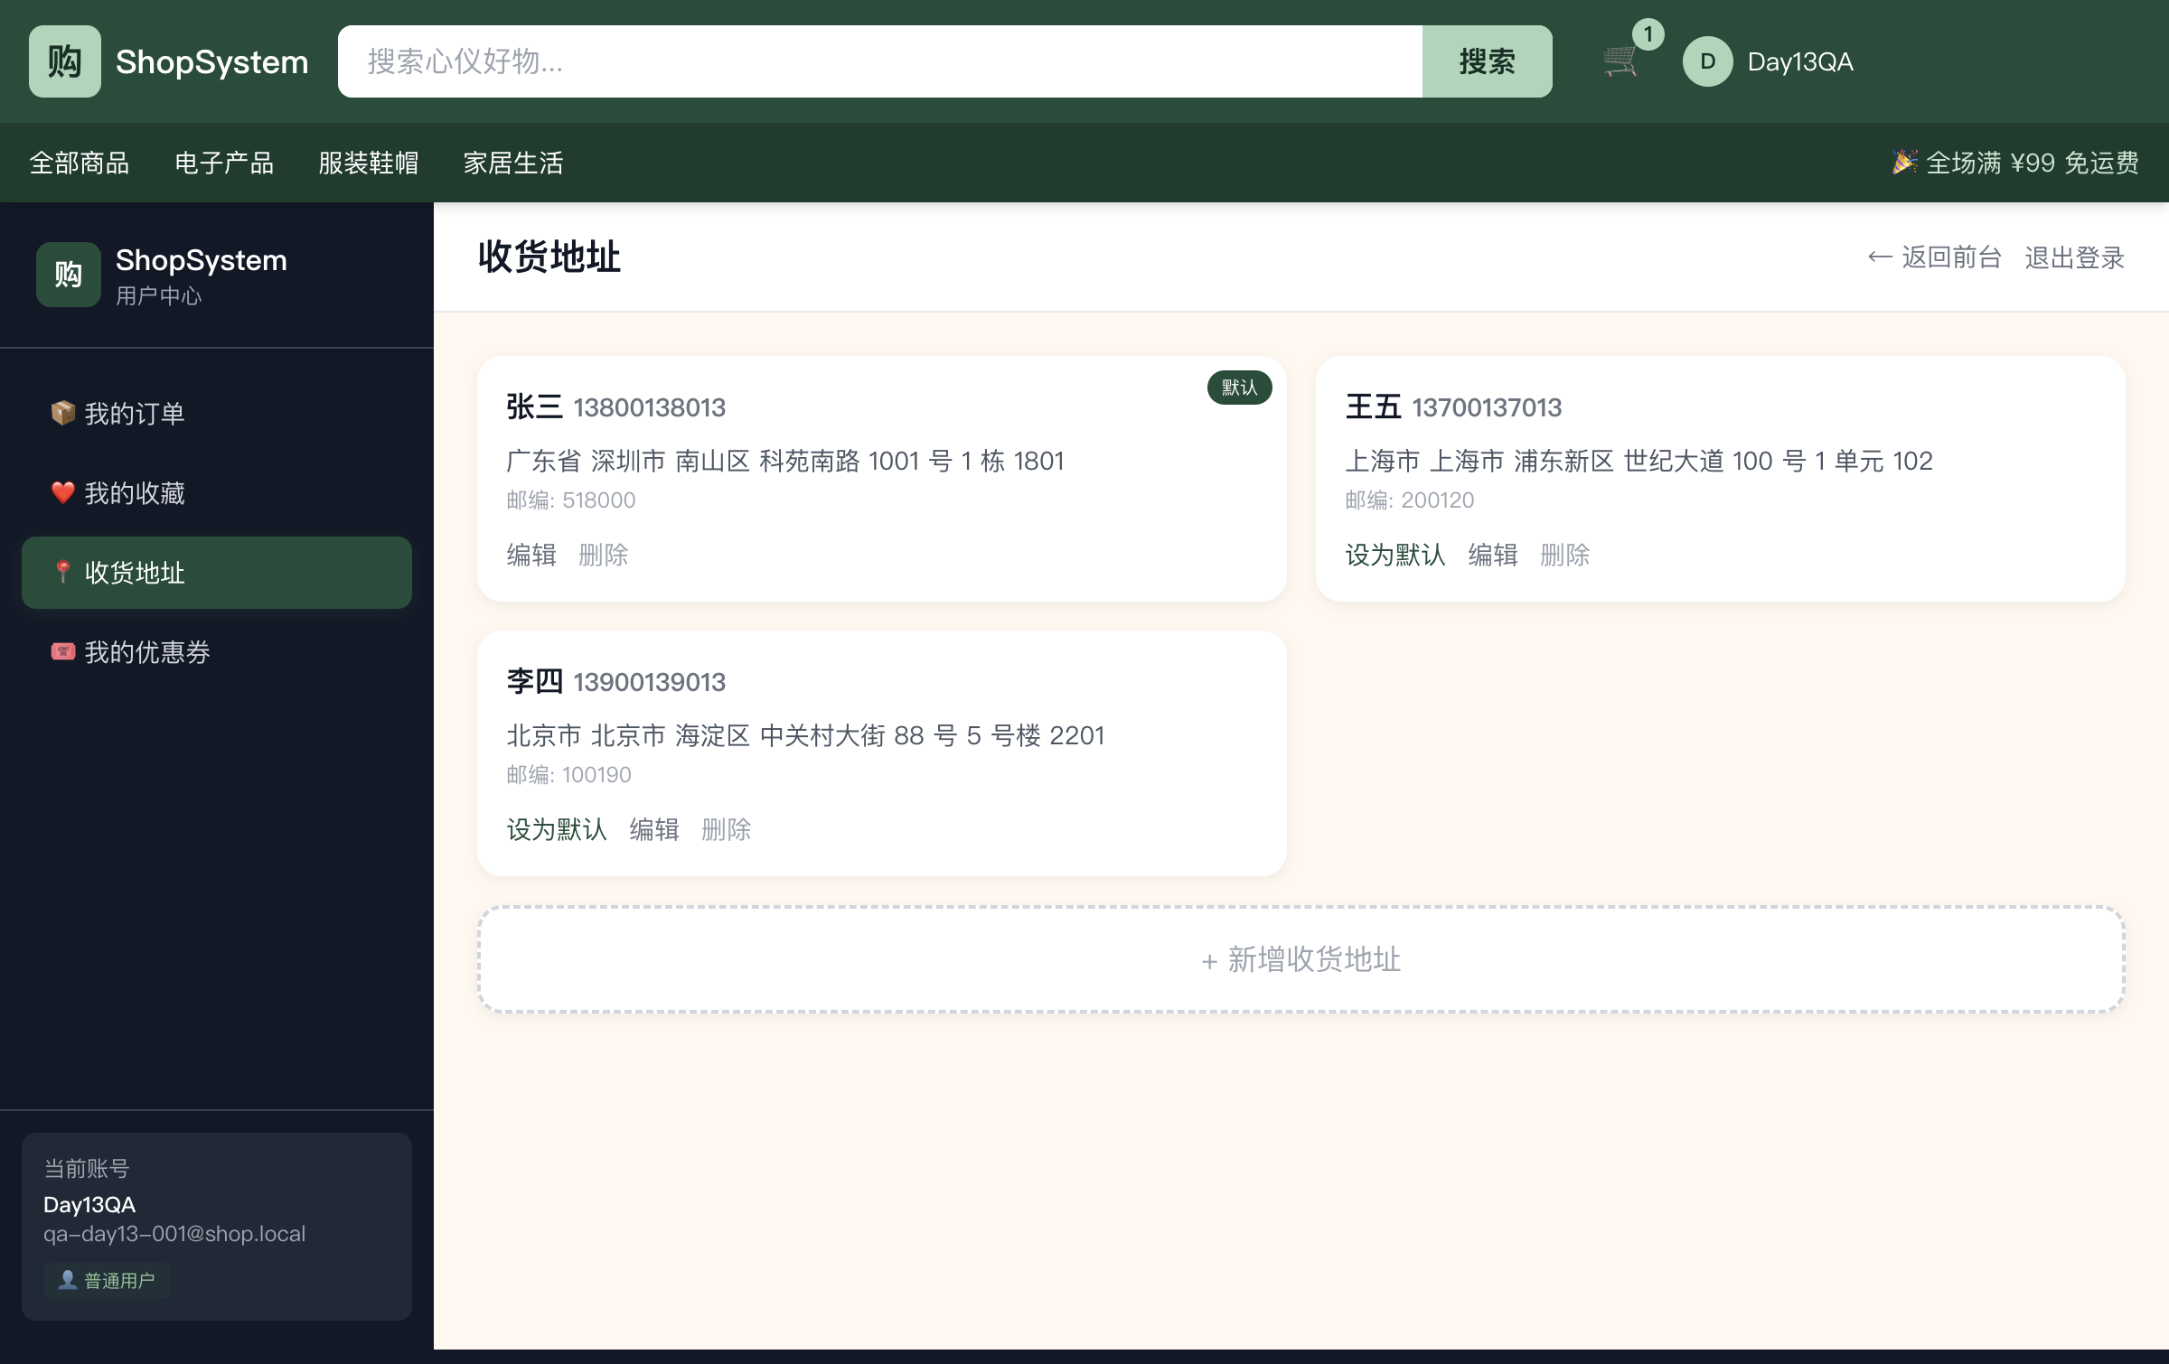Select 收货地址 sidebar item
2169x1364 pixels.
[x=217, y=573]
